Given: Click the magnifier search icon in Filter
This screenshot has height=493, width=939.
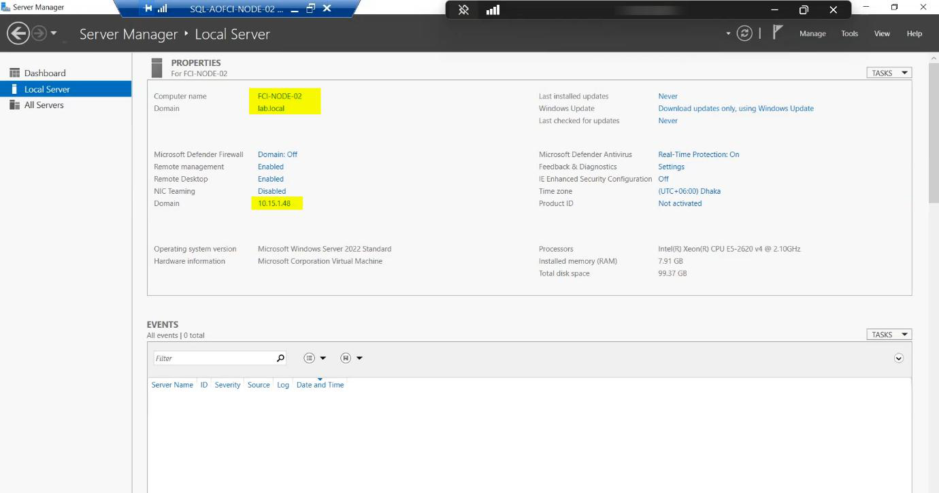Looking at the screenshot, I should [x=280, y=358].
